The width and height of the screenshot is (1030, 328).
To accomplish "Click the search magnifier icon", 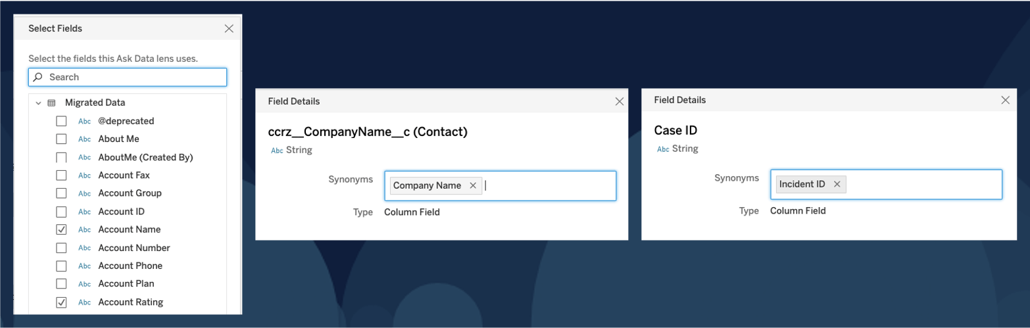I will point(38,77).
